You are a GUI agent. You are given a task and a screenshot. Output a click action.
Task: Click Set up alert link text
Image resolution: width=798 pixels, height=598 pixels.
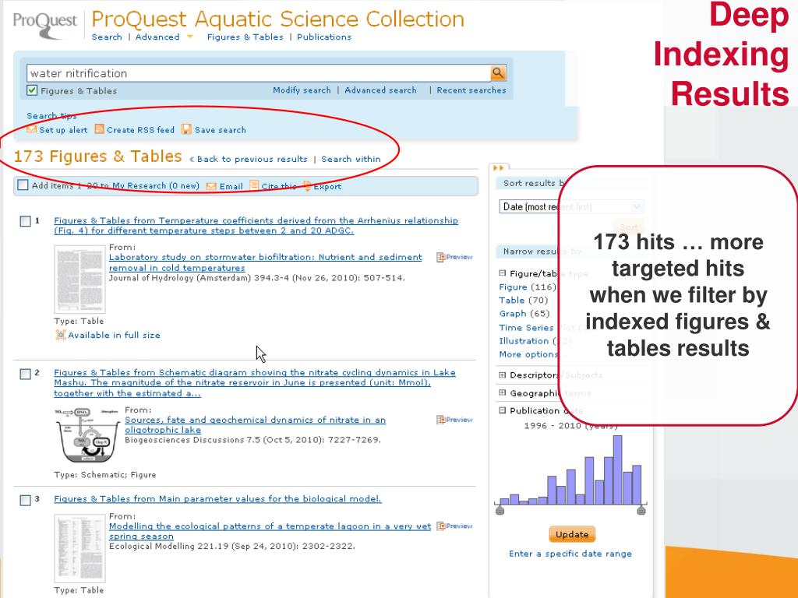coord(64,130)
